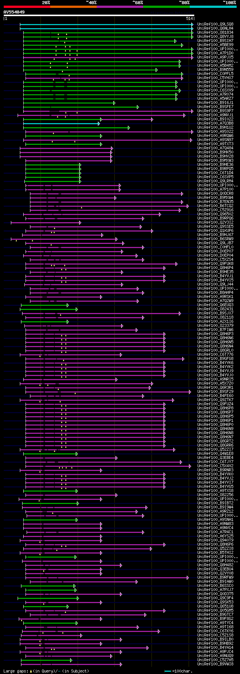Select hit label UniRef100_B9IBT2
The image size is (240, 674).
point(215,503)
